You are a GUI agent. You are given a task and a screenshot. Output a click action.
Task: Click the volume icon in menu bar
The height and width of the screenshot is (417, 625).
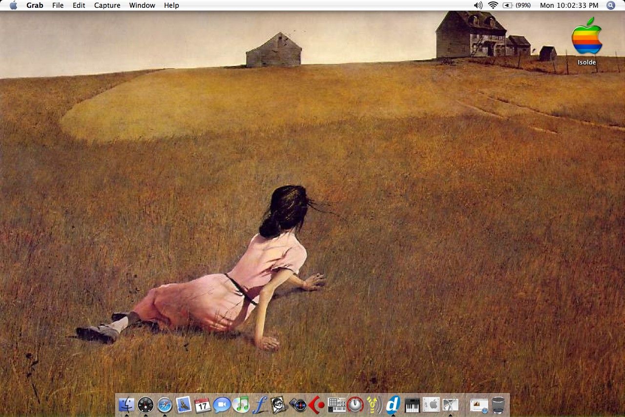pos(478,5)
